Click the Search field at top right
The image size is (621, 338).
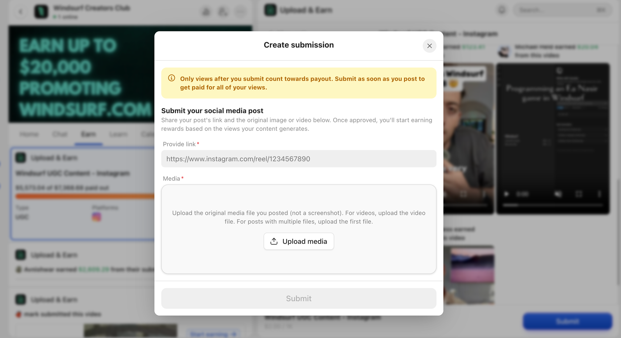[x=556, y=10]
